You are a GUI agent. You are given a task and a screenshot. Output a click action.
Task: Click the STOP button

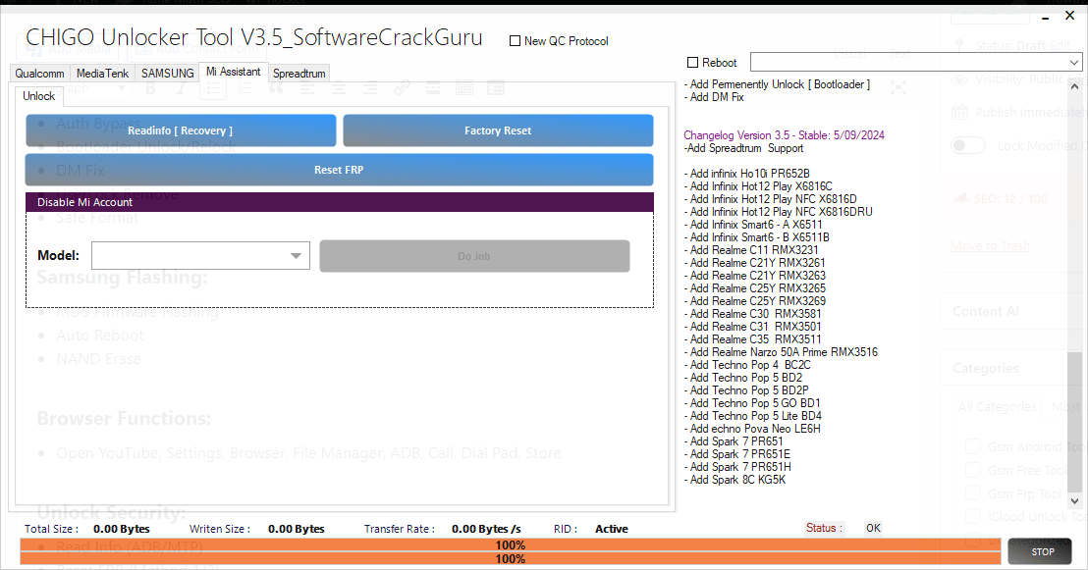pyautogui.click(x=1040, y=551)
